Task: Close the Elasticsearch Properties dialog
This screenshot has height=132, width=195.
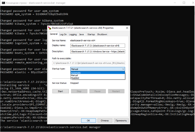Action: (127, 28)
